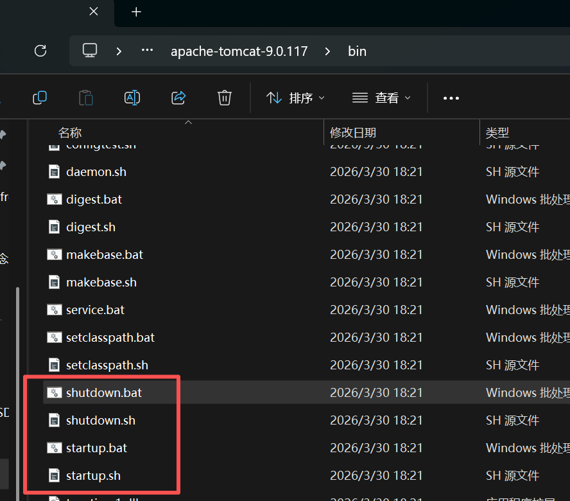
Task: Click the file icon of startup.sh
Action: point(54,476)
